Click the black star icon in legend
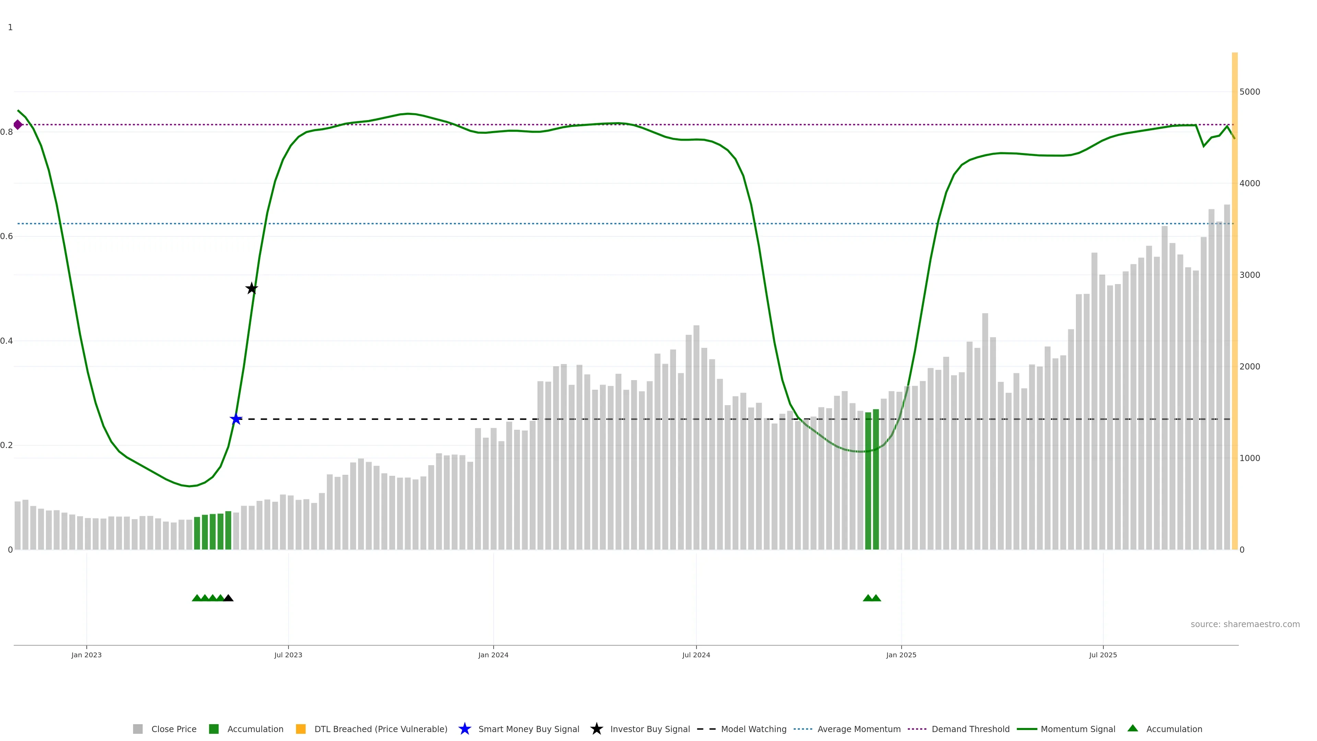The height and width of the screenshot is (741, 1317). [x=596, y=729]
